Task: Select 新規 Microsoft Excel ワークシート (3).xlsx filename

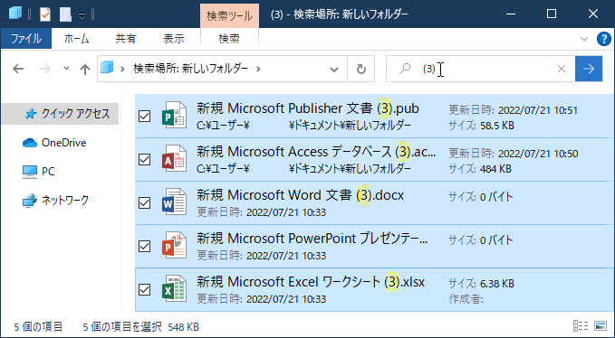Action: pos(311,282)
